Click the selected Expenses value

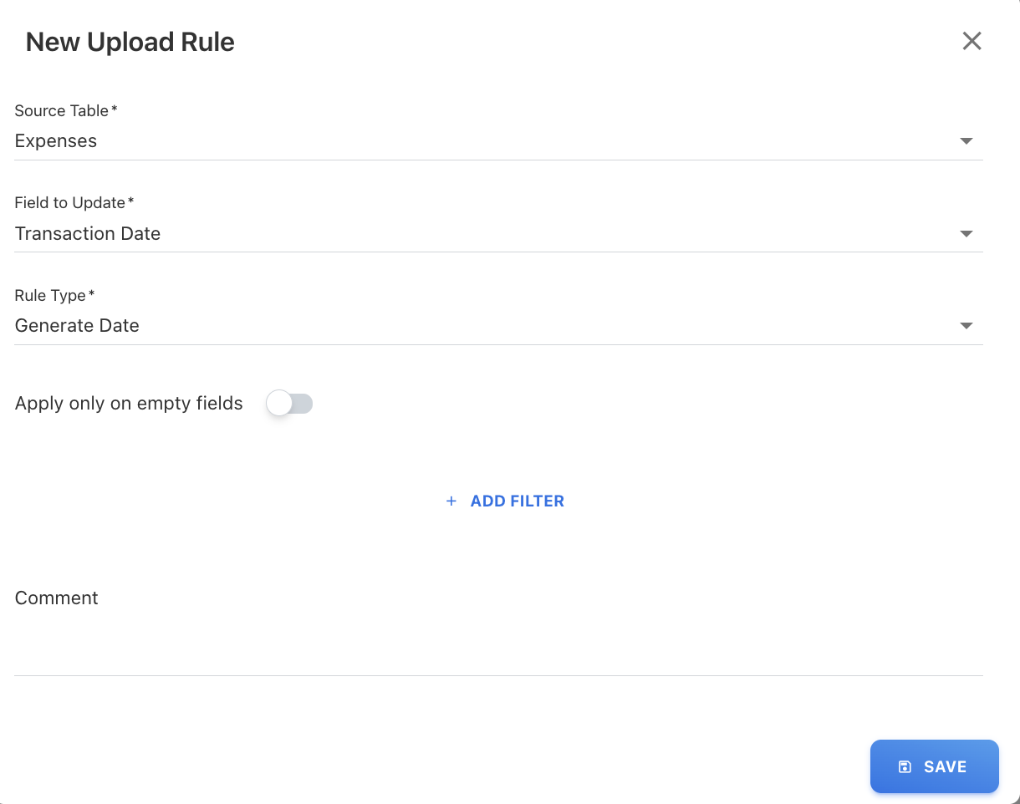pos(56,141)
